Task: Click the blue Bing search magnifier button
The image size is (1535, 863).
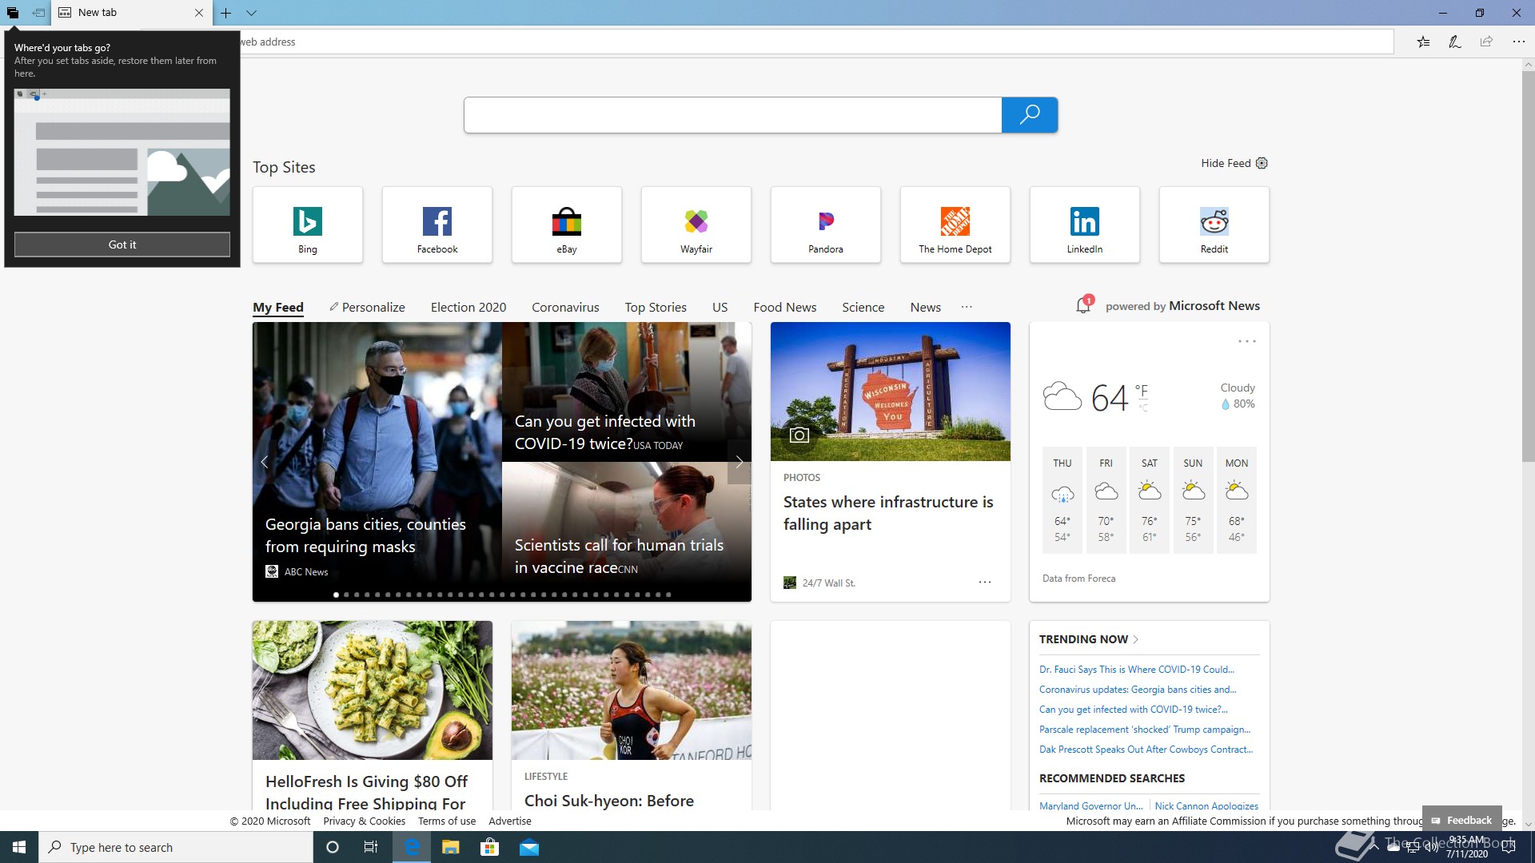Action: (x=1030, y=115)
